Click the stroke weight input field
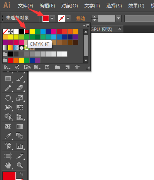This screenshot has height=180, width=154. coord(107,19)
